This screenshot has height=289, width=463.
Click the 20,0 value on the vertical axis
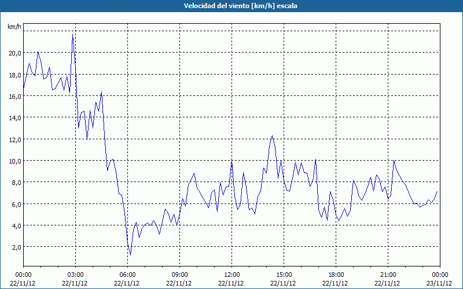click(15, 53)
